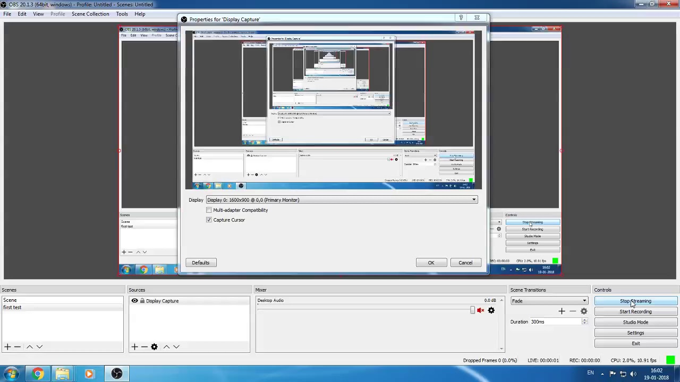Open Settings from Controls panel
This screenshot has width=680, height=382.
point(635,333)
